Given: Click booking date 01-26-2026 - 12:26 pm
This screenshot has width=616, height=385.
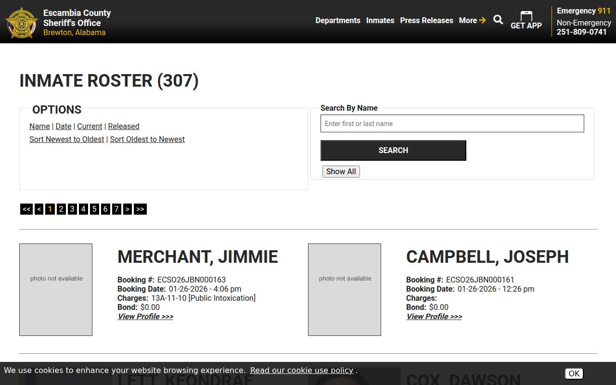Looking at the screenshot, I should (x=496, y=289).
